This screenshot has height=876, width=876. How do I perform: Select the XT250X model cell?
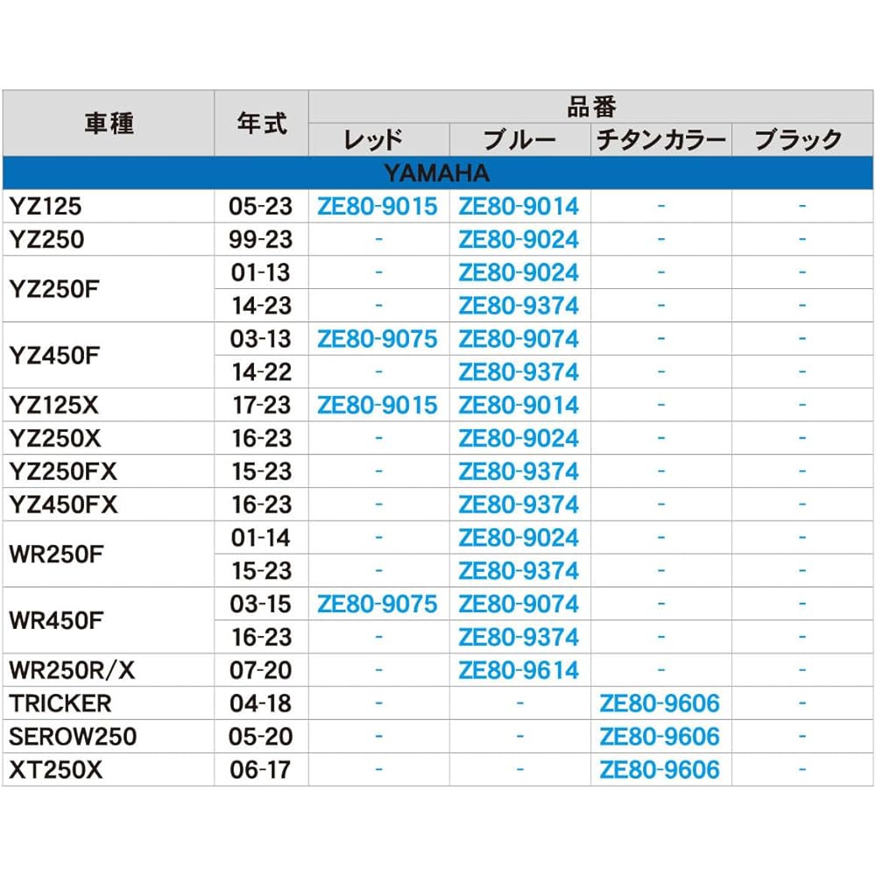(x=109, y=769)
